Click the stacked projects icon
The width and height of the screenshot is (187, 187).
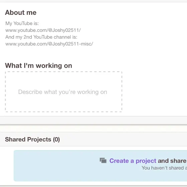[x=103, y=160]
